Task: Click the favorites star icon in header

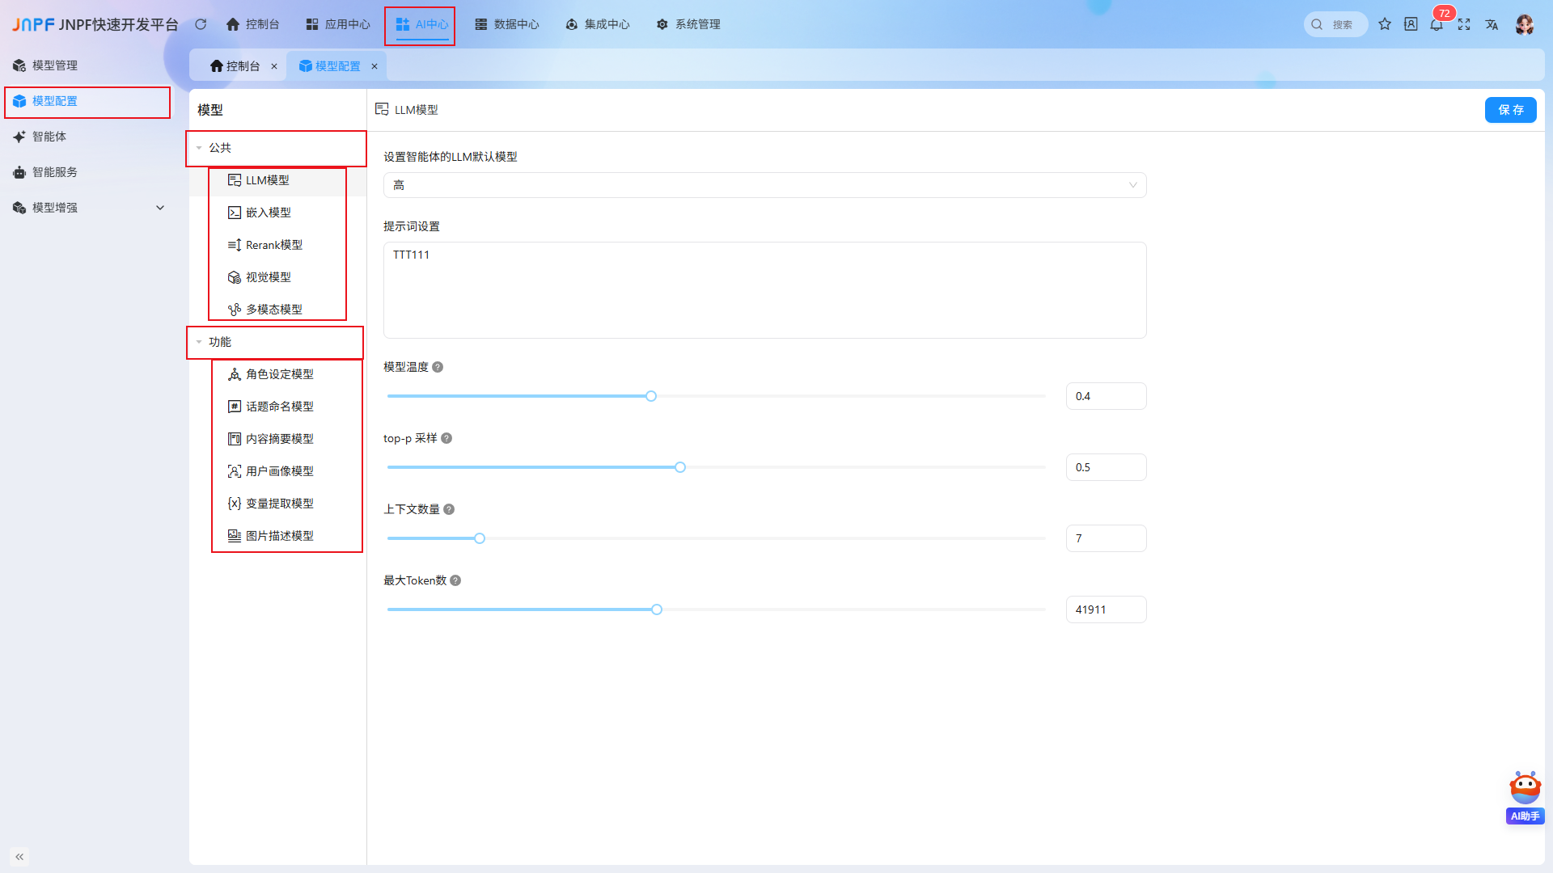Action: click(x=1385, y=24)
